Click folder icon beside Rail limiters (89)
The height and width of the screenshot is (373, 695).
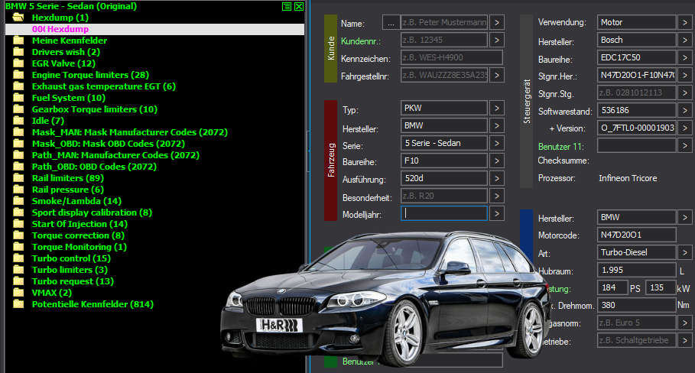(x=18, y=178)
